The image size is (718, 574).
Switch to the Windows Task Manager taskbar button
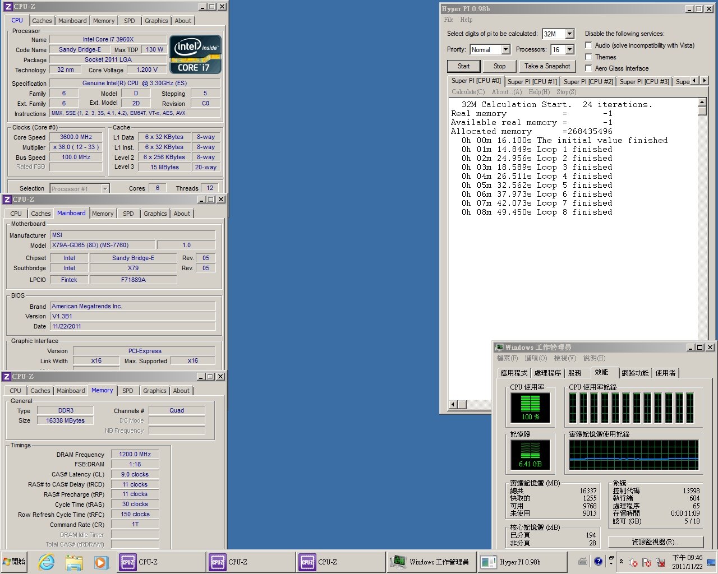[431, 562]
